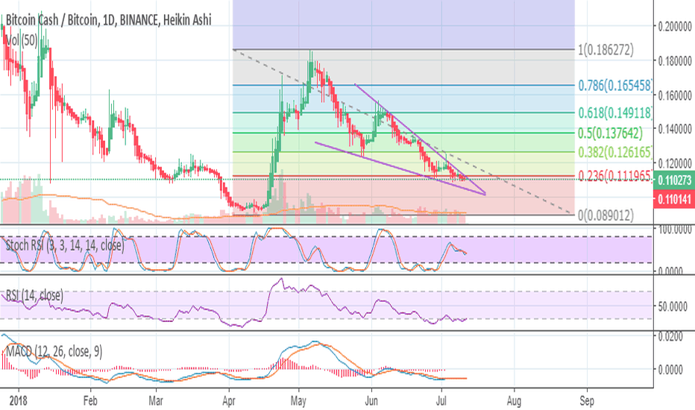The width and height of the screenshot is (695, 410).
Task: Click 0.140000 on the price axis
Action: [x=675, y=129]
